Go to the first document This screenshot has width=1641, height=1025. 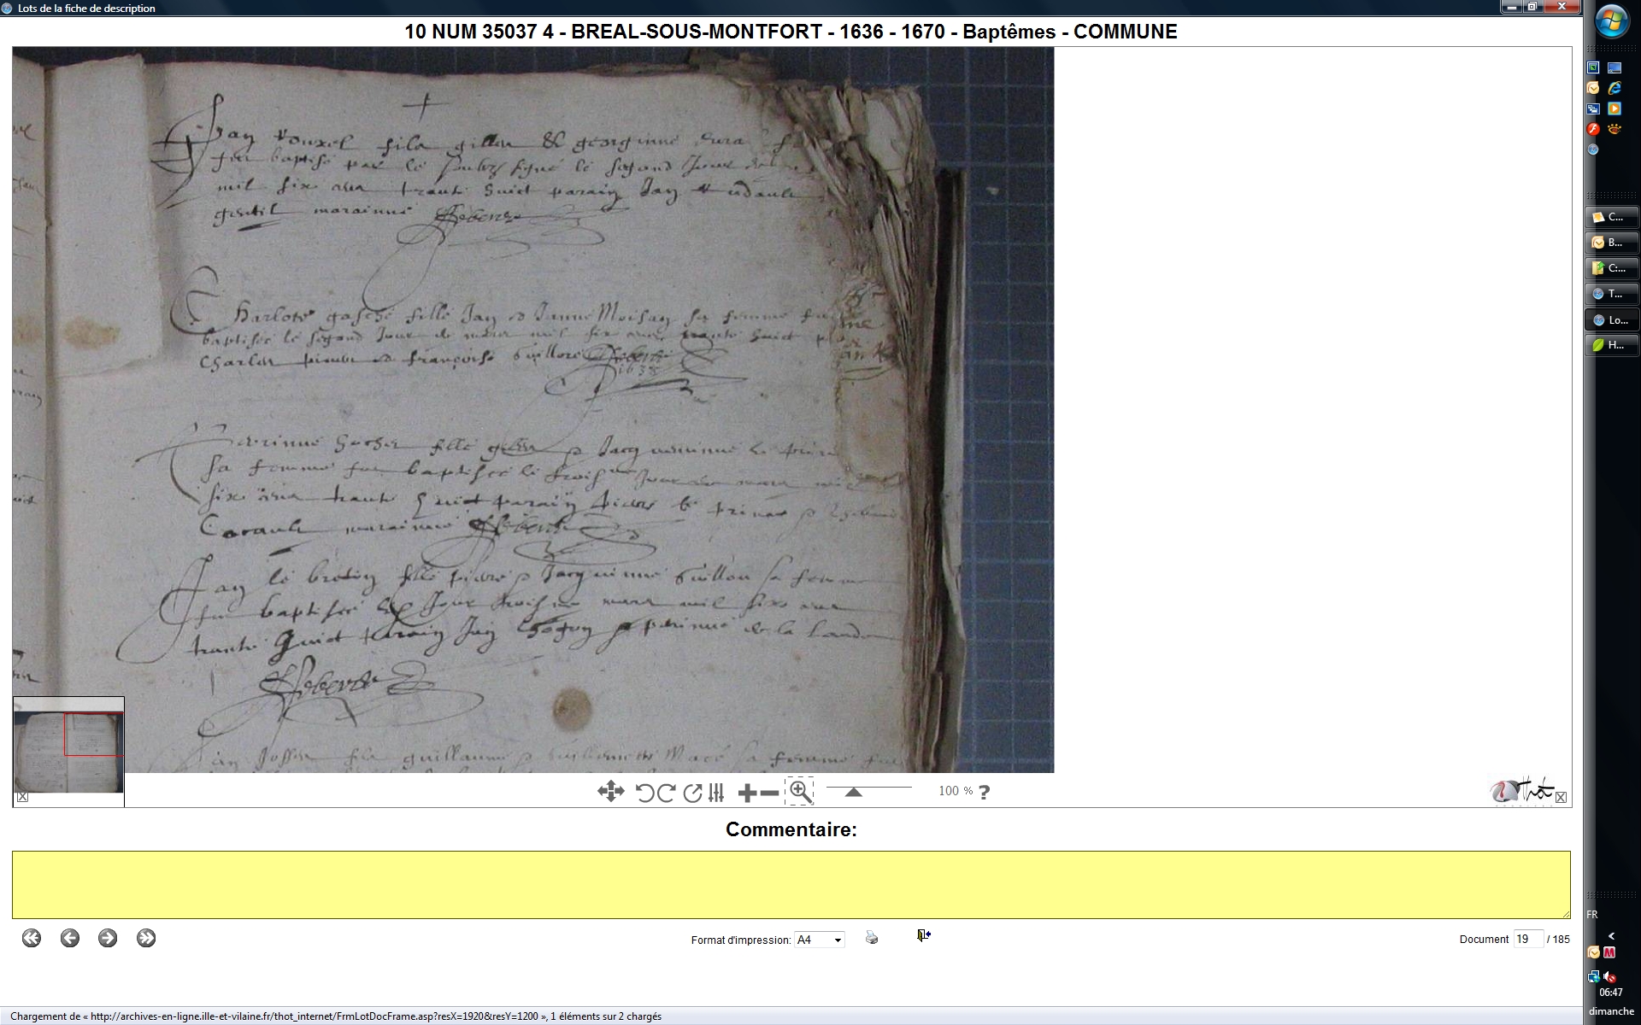[x=32, y=938]
